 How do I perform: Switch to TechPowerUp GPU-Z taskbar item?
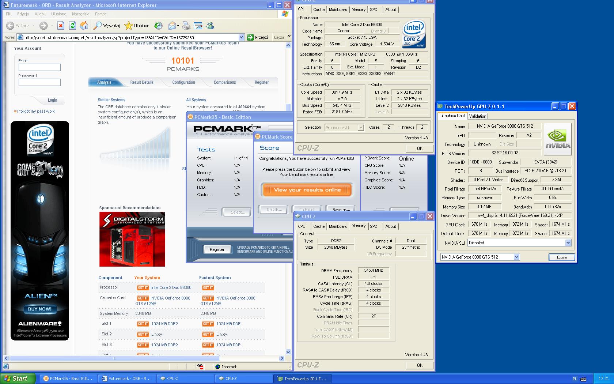pyautogui.click(x=302, y=379)
